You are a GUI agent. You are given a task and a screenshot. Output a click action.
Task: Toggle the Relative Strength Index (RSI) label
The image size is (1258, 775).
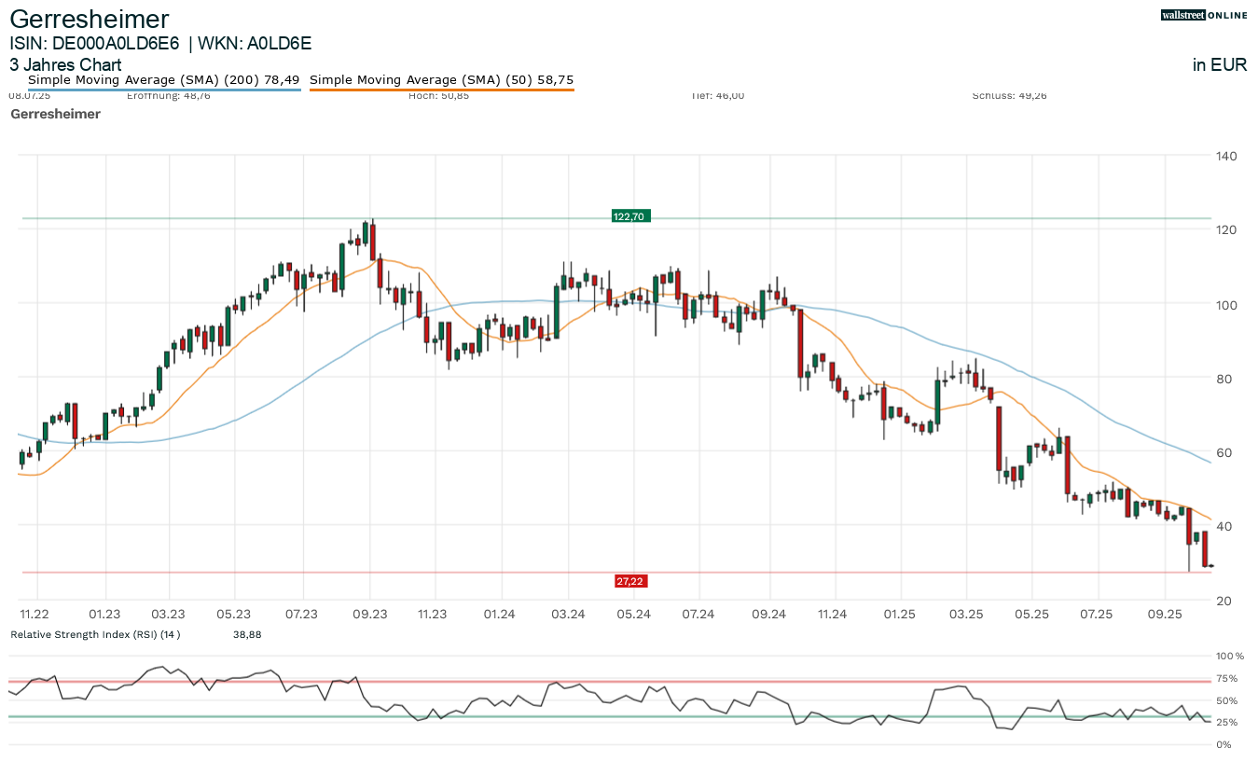point(95,634)
